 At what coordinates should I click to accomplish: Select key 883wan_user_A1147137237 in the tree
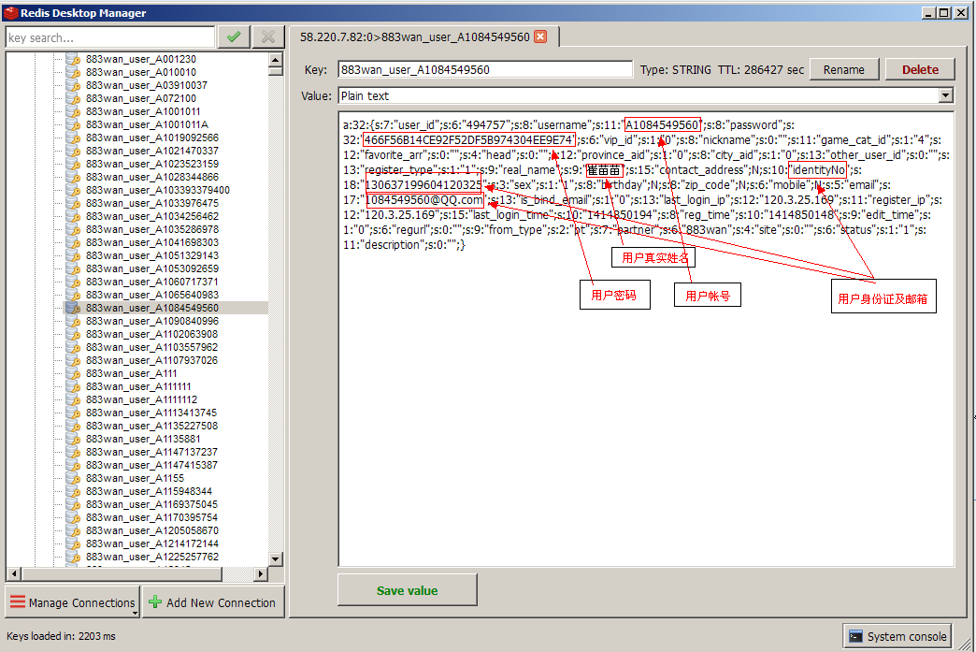pos(151,452)
